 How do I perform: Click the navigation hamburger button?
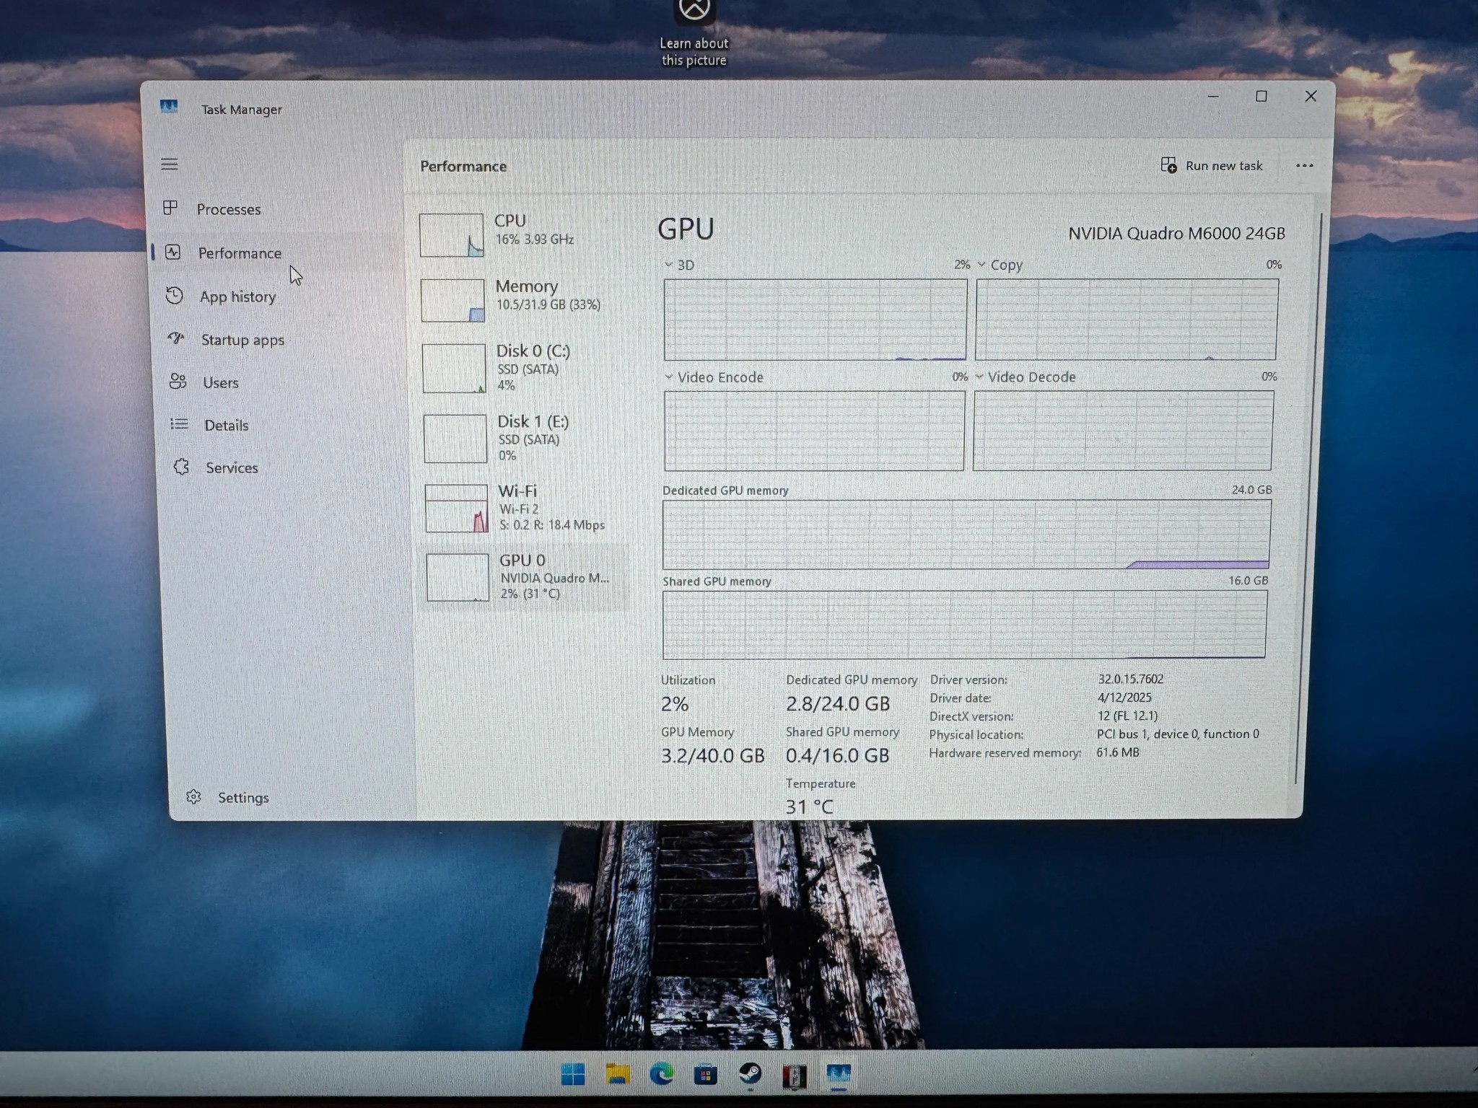(x=170, y=164)
